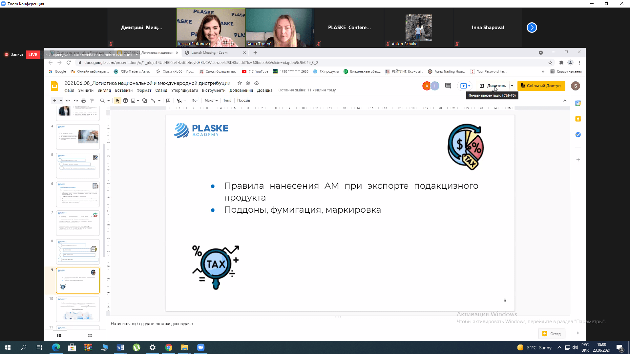Open the Line type dropdown arrow
Image resolution: width=630 pixels, height=354 pixels.
point(159,101)
